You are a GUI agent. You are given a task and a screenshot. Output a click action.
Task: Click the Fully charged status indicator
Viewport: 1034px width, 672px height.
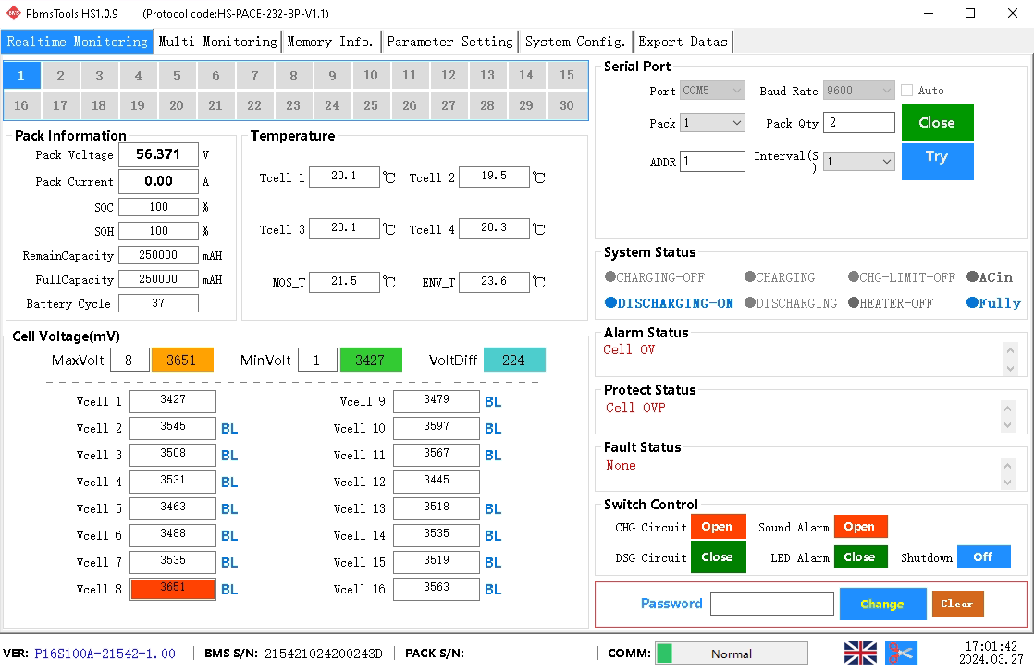click(x=993, y=303)
